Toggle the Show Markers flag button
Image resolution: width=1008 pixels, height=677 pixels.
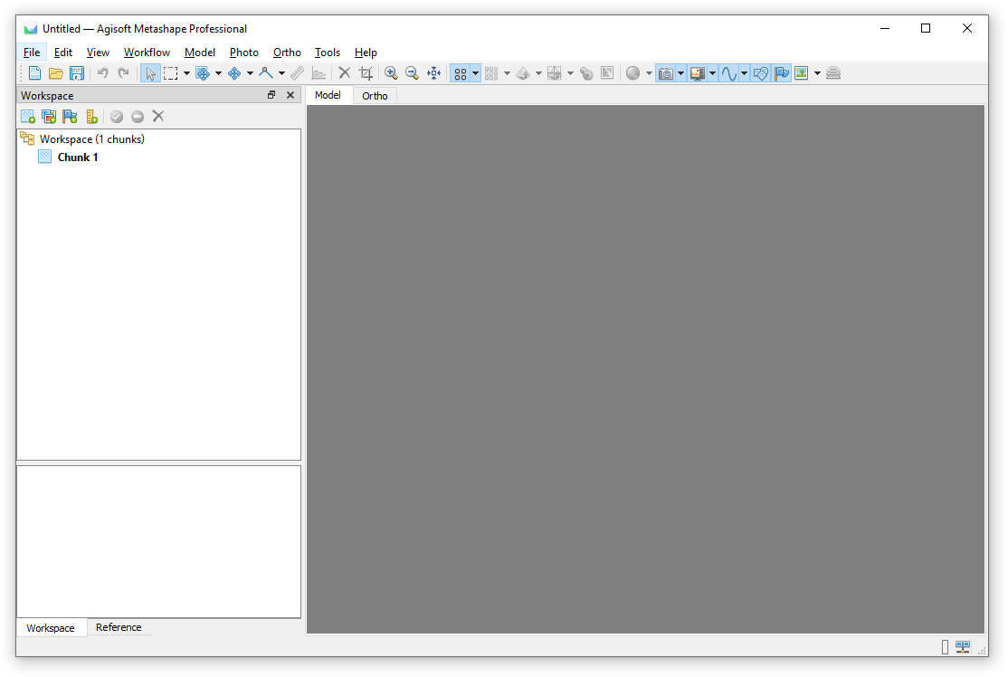[782, 73]
